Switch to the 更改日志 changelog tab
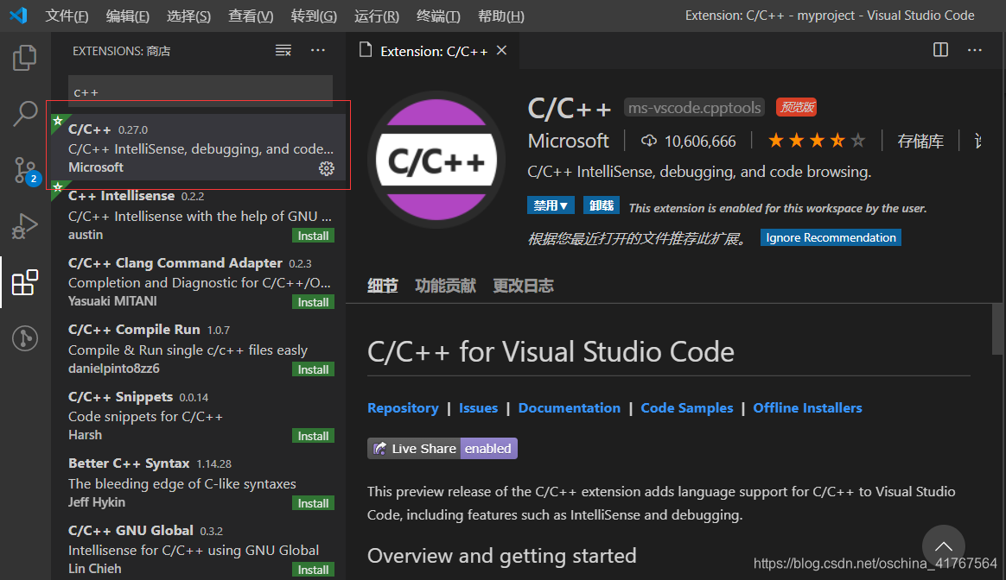This screenshot has height=580, width=1006. pyautogui.click(x=523, y=286)
